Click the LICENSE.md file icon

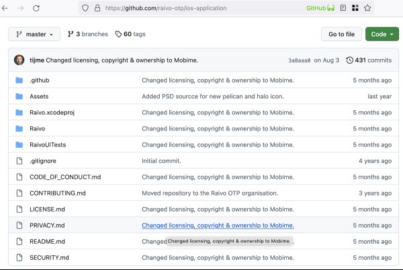coord(19,210)
